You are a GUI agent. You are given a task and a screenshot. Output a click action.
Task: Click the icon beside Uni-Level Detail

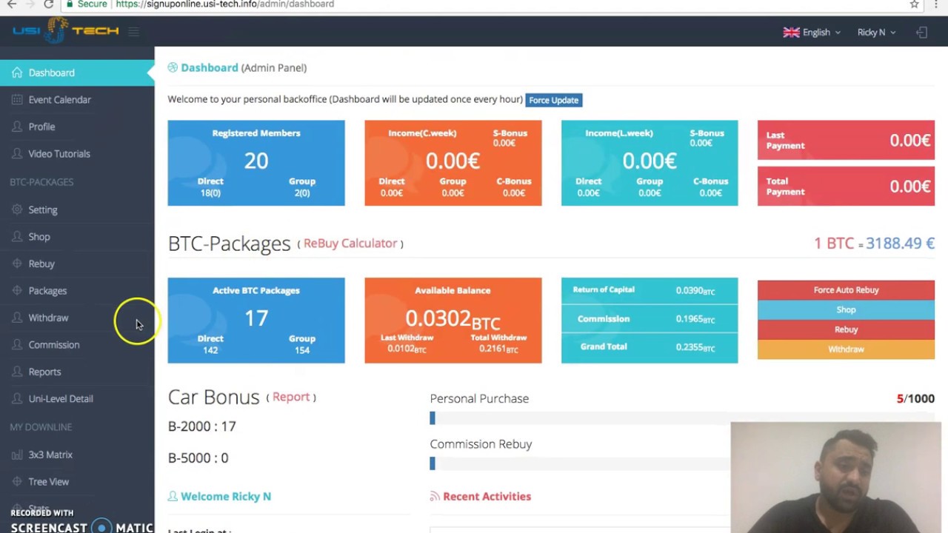pos(17,399)
